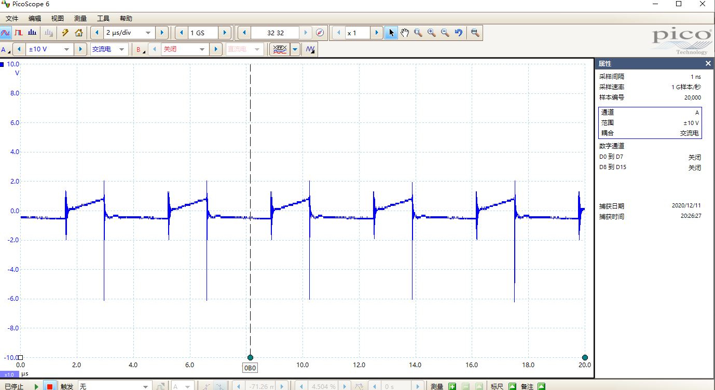Screen dimensions: 715x390
Task: Open the 帮助 menu
Action: coord(126,18)
